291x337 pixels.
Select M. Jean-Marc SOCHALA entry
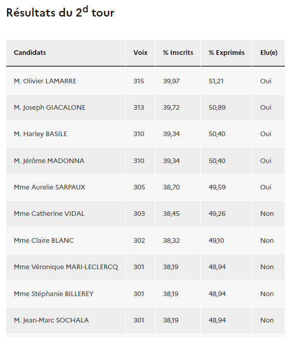[x=51, y=320]
